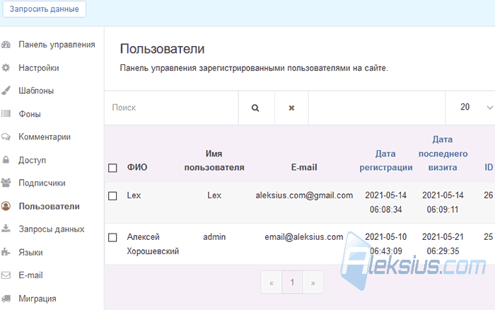This screenshot has width=495, height=310.
Task: Click the group icon beside Подписчики
Action: pos(6,183)
